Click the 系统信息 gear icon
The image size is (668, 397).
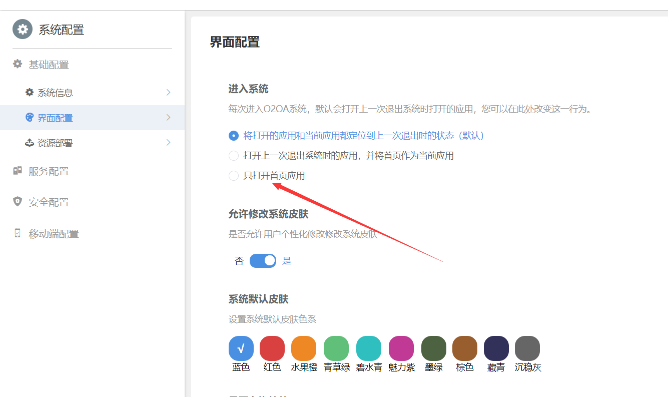click(x=30, y=93)
